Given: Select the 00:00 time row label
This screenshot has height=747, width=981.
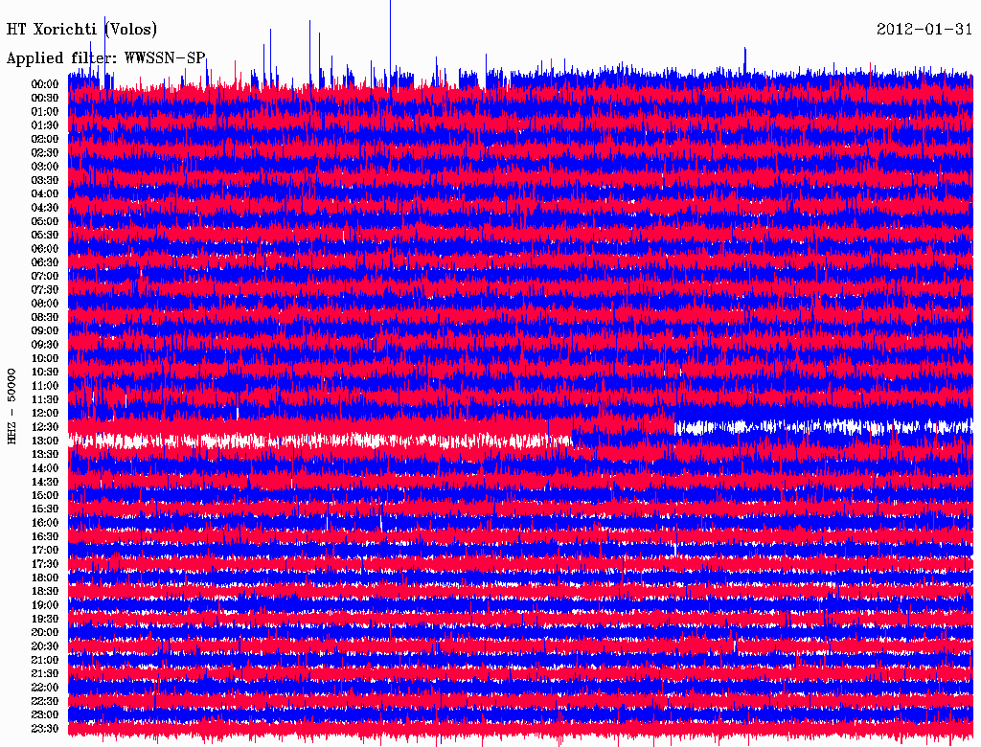Looking at the screenshot, I should (x=45, y=84).
